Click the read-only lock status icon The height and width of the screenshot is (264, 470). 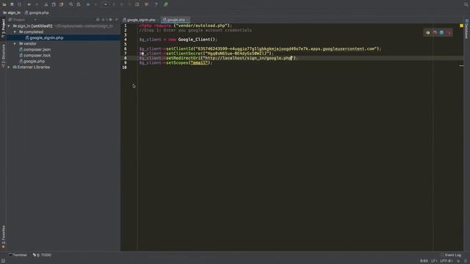(x=458, y=261)
